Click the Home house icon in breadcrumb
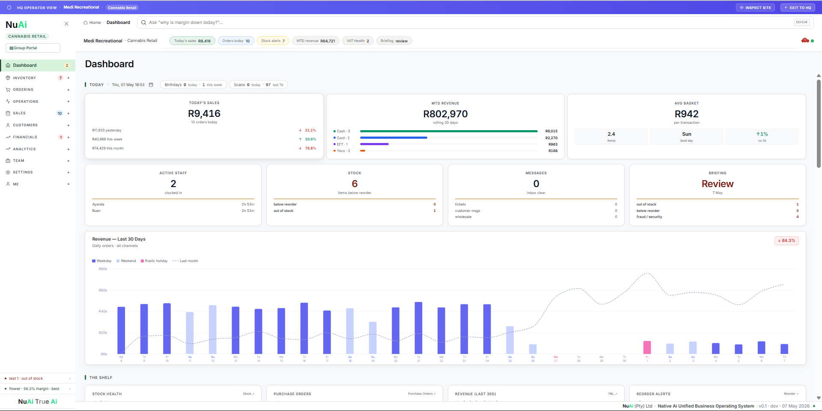822x411 pixels. tap(86, 23)
